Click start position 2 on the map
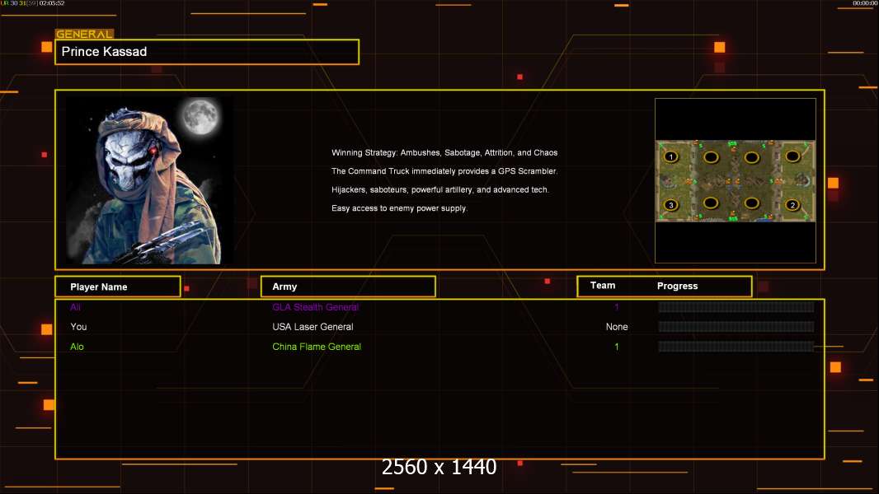Viewport: 879px width, 494px height. 792,205
